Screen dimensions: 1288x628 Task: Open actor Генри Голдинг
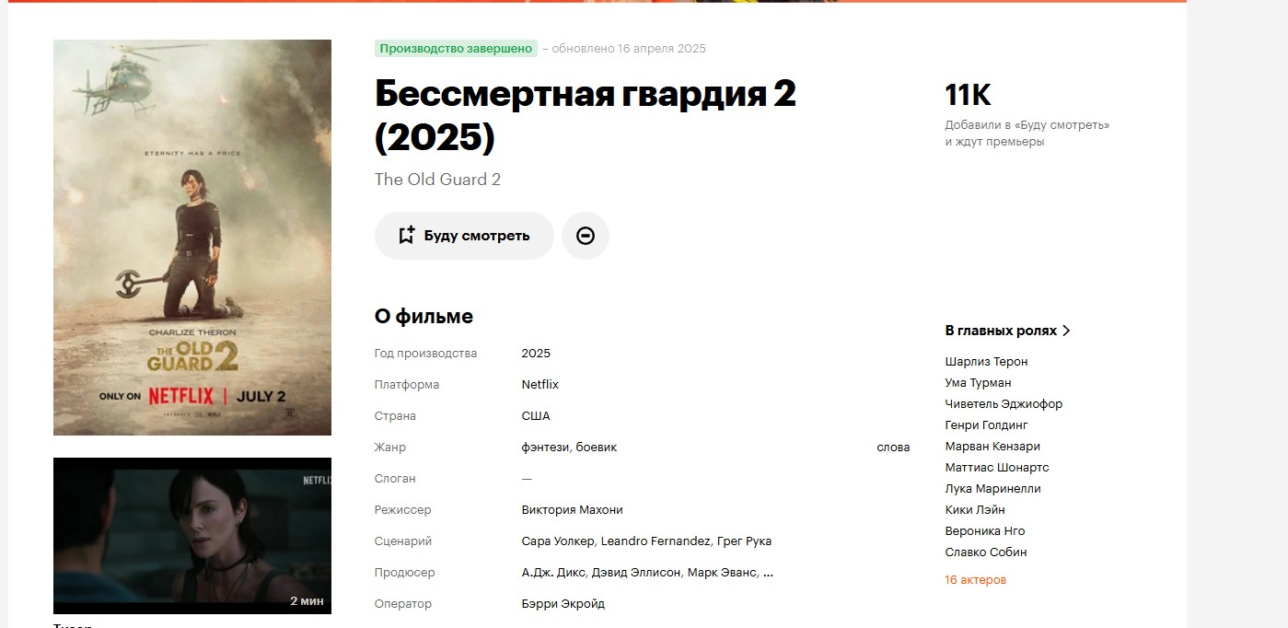point(986,425)
